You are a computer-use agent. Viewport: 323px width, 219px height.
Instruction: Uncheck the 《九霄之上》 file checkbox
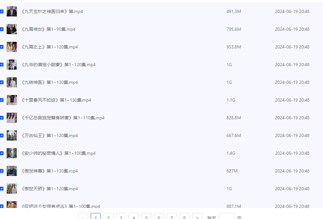pos(2,47)
